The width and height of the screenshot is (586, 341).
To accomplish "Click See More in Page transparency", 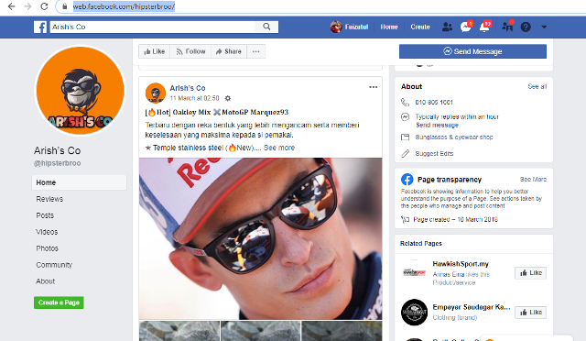I will (x=533, y=180).
